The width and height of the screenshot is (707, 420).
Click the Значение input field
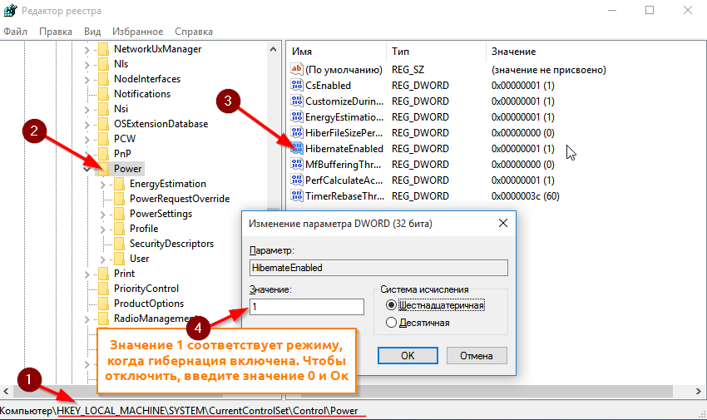(307, 306)
